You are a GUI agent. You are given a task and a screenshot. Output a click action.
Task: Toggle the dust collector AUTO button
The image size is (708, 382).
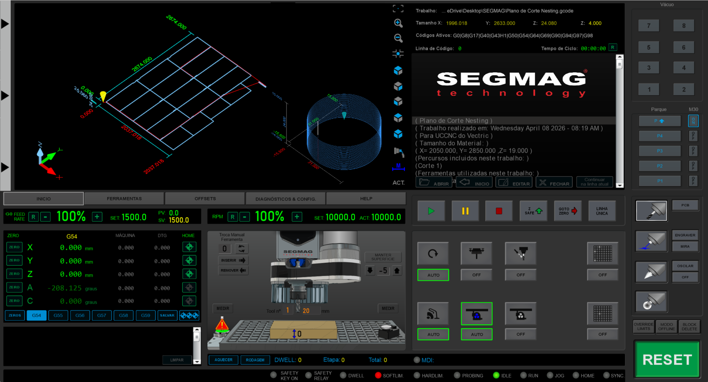click(x=476, y=334)
